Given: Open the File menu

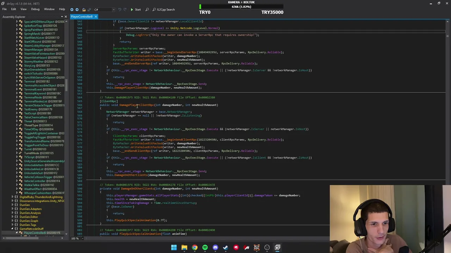Looking at the screenshot, I should tap(5, 9).
